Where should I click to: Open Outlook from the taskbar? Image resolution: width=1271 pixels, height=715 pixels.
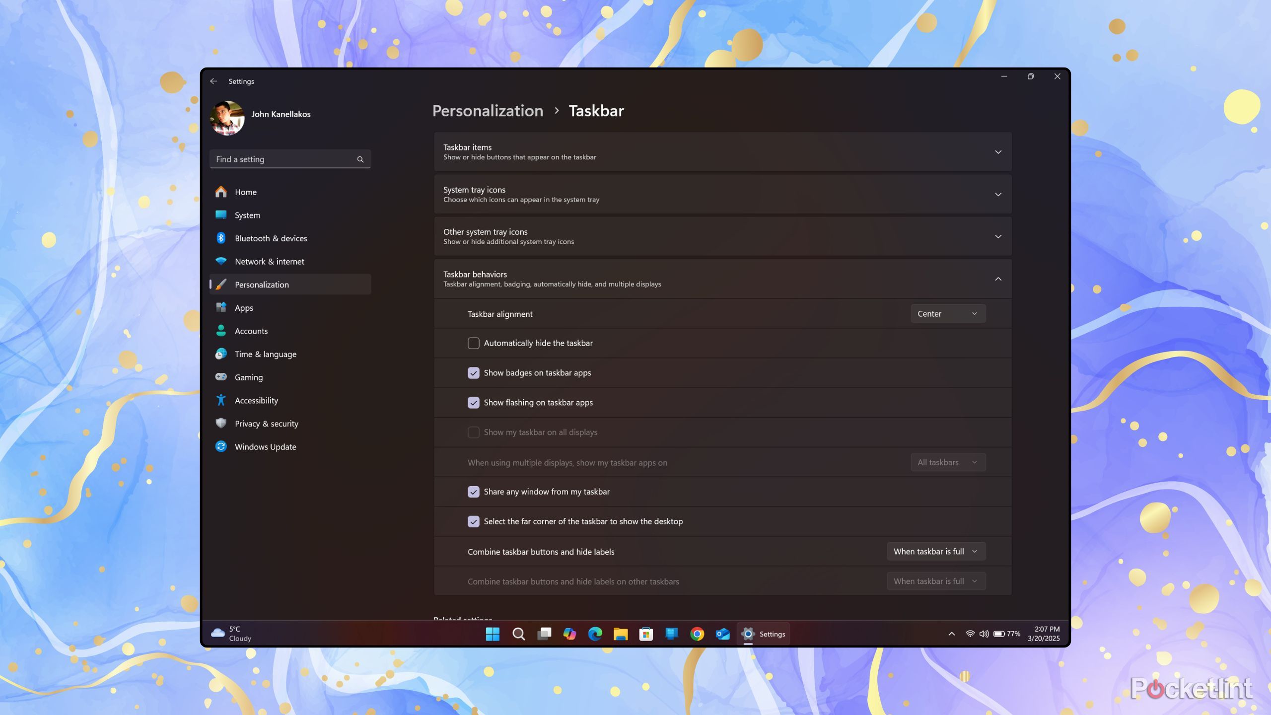click(722, 634)
